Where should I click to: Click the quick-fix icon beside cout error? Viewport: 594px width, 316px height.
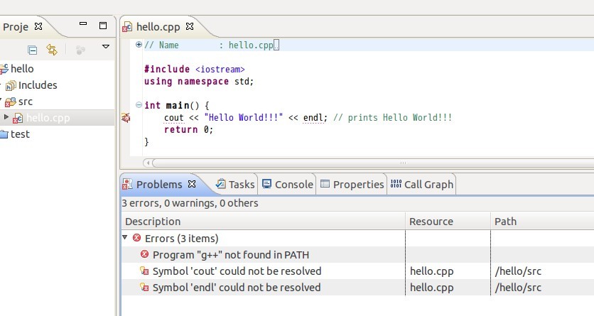[144, 271]
